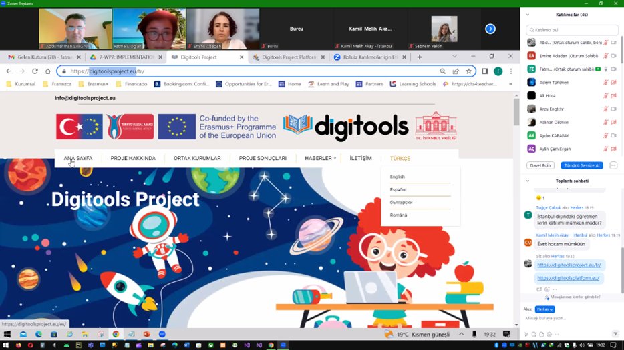Click the magnifier zoom icon in address bar
This screenshot has height=350, width=624.
442,71
